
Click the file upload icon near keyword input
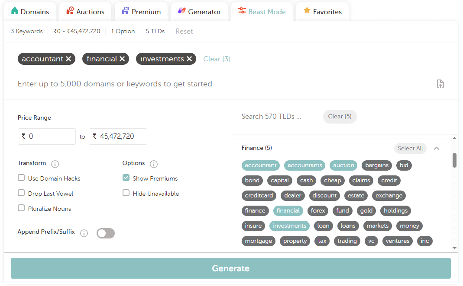point(440,84)
